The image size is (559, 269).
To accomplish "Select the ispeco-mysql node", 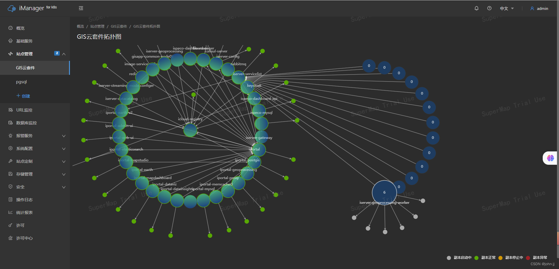I will (x=259, y=111).
